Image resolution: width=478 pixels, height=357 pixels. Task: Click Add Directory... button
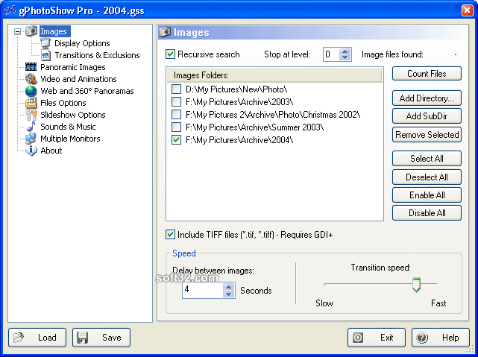pyautogui.click(x=427, y=98)
